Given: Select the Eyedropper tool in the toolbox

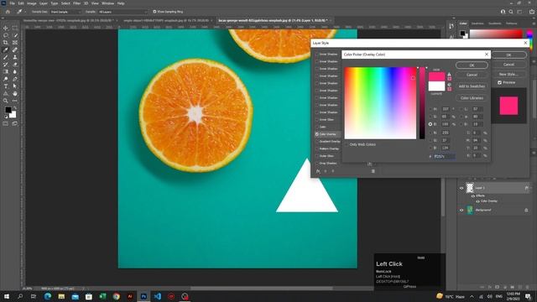Looking at the screenshot, I should coord(6,50).
